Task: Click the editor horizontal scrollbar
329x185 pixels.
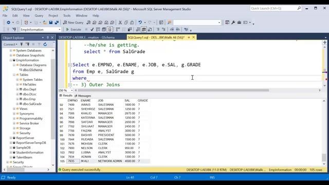Action: point(173,90)
